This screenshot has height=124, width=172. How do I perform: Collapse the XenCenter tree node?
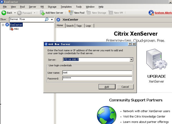pos(3,25)
